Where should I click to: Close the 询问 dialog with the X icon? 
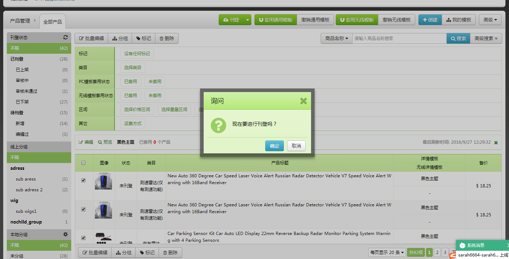point(304,101)
